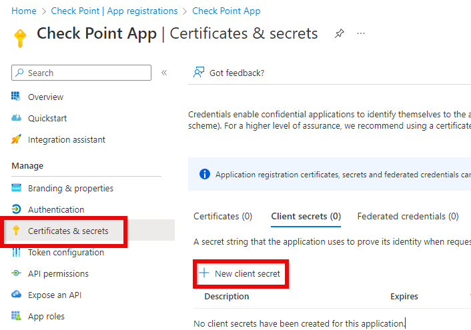The width and height of the screenshot is (471, 330).
Task: Open API permissions page
Action: tap(58, 273)
